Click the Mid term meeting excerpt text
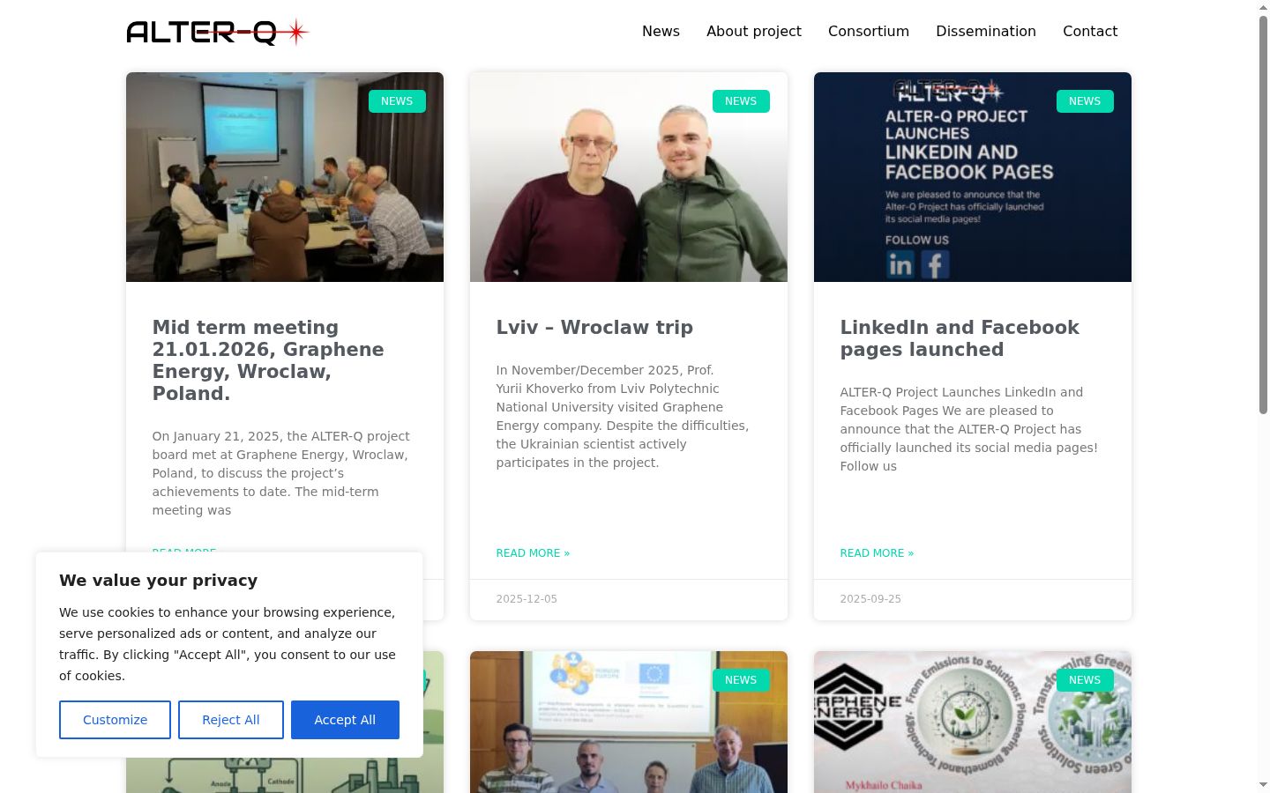The image size is (1270, 793). coord(281,473)
